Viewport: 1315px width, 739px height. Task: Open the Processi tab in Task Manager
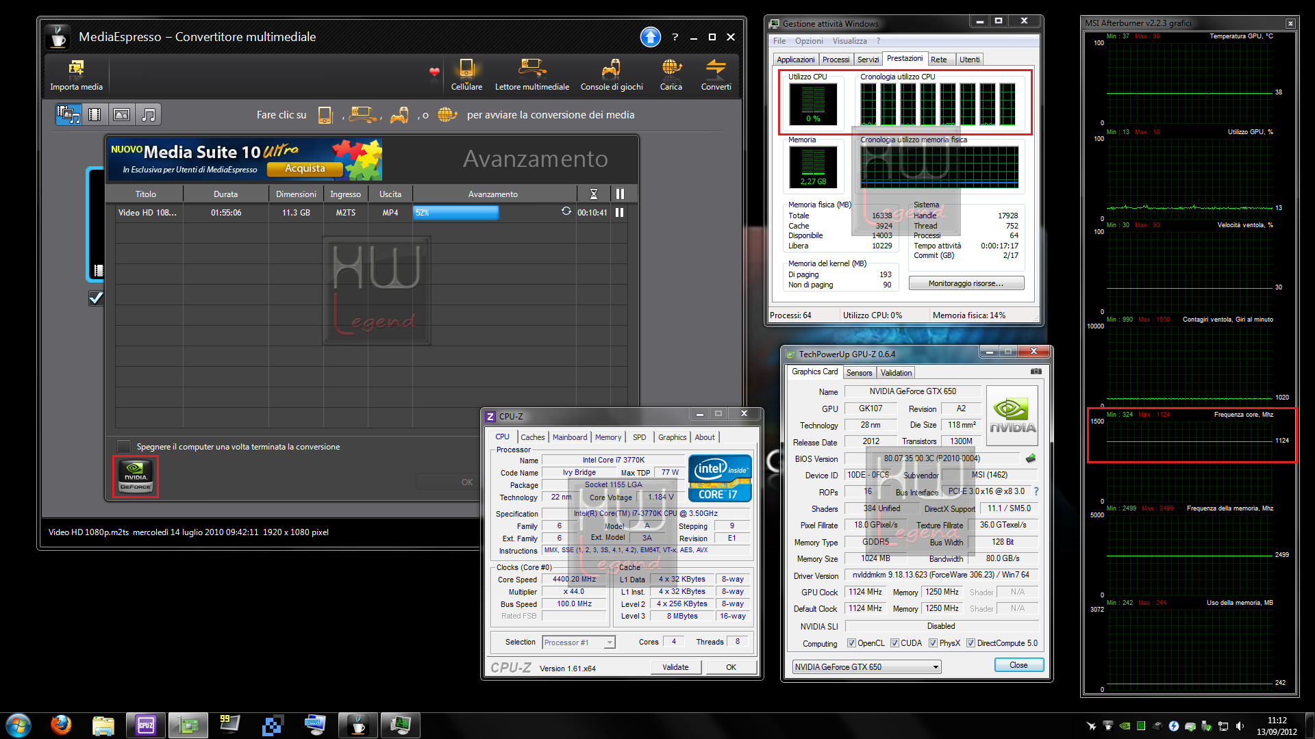(x=836, y=60)
